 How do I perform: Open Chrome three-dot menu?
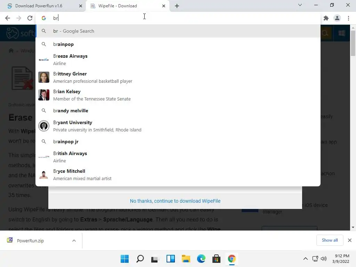click(348, 18)
